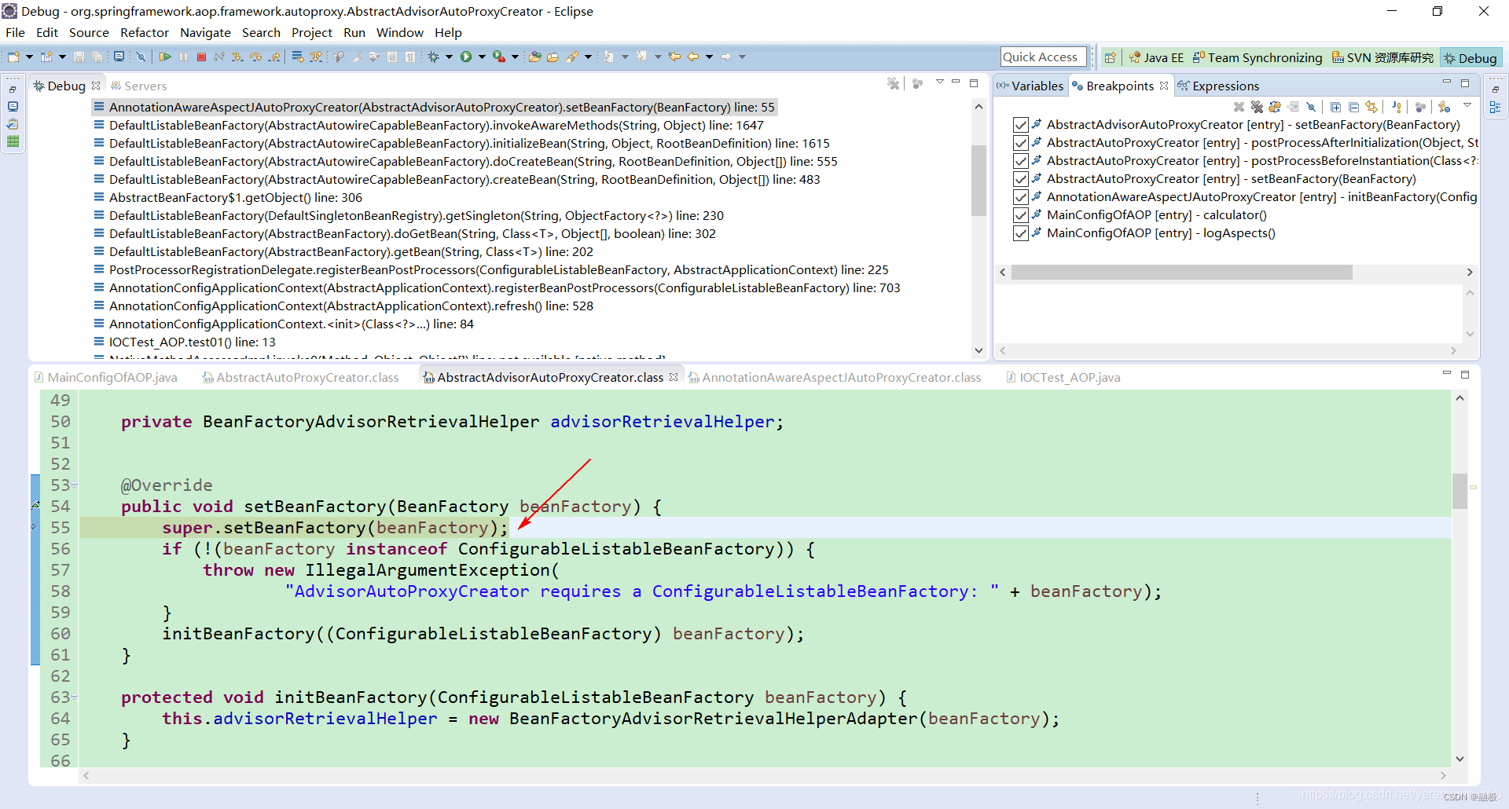Click the green Run icon

point(466,57)
